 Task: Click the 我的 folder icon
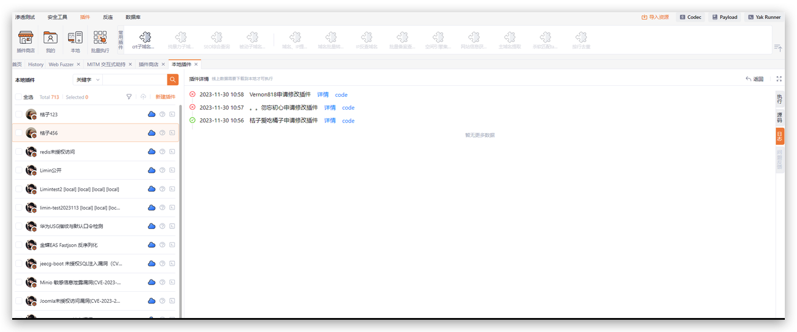tap(51, 37)
